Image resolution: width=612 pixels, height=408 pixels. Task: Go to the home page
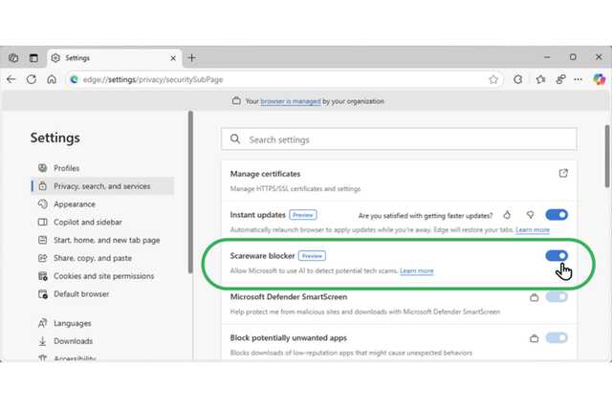pos(52,79)
